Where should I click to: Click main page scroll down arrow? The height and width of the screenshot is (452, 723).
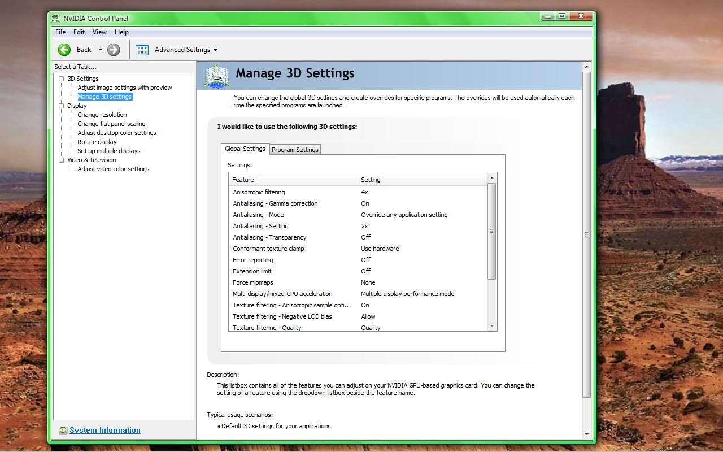[587, 434]
